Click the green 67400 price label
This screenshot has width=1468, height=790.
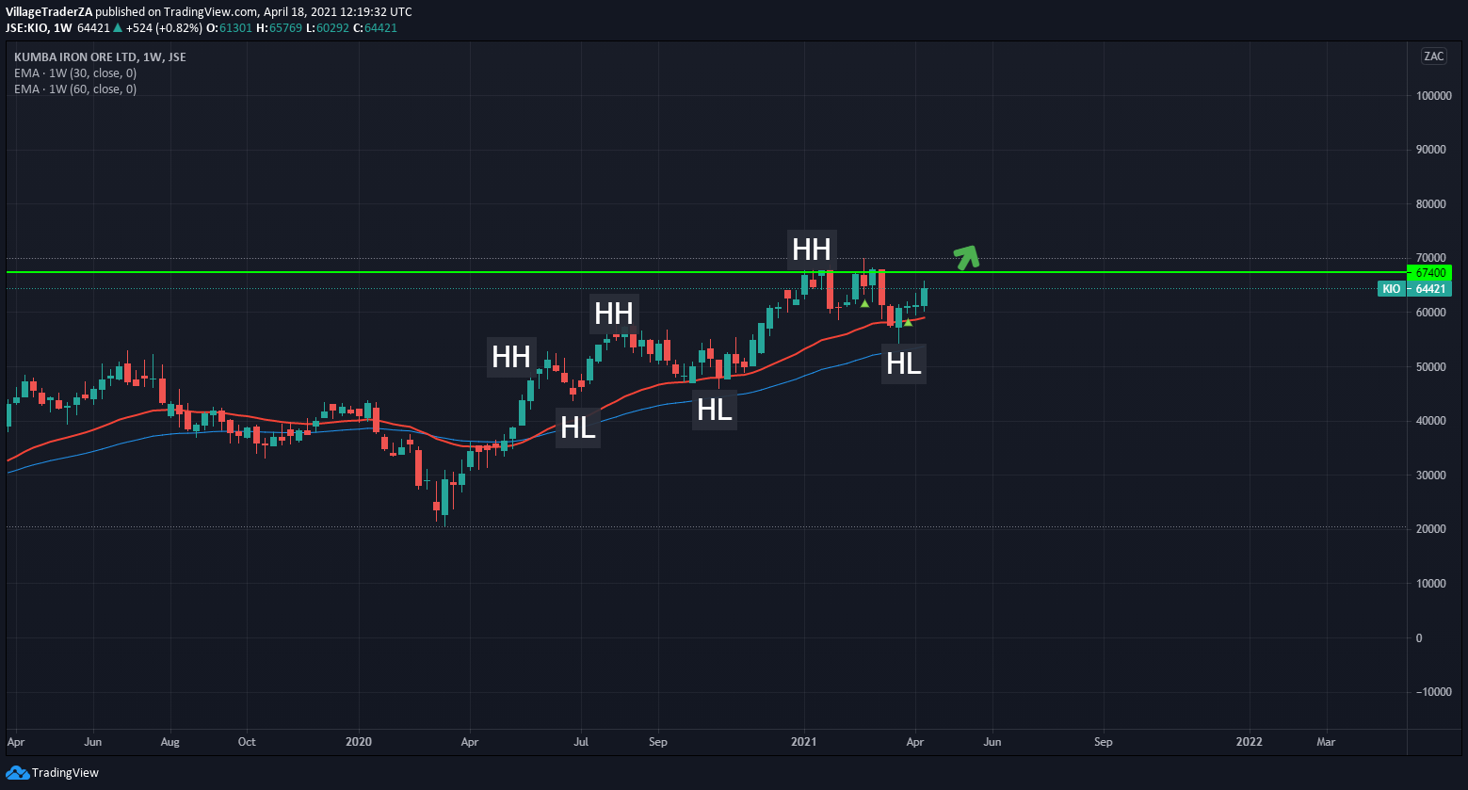pos(1428,272)
